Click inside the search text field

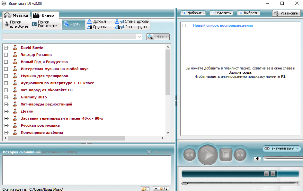pyautogui.click(x=70, y=37)
